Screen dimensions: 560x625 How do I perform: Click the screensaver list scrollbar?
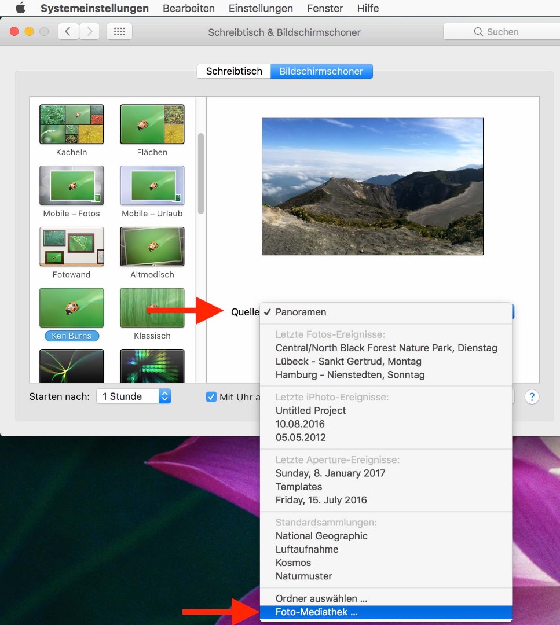[x=201, y=174]
